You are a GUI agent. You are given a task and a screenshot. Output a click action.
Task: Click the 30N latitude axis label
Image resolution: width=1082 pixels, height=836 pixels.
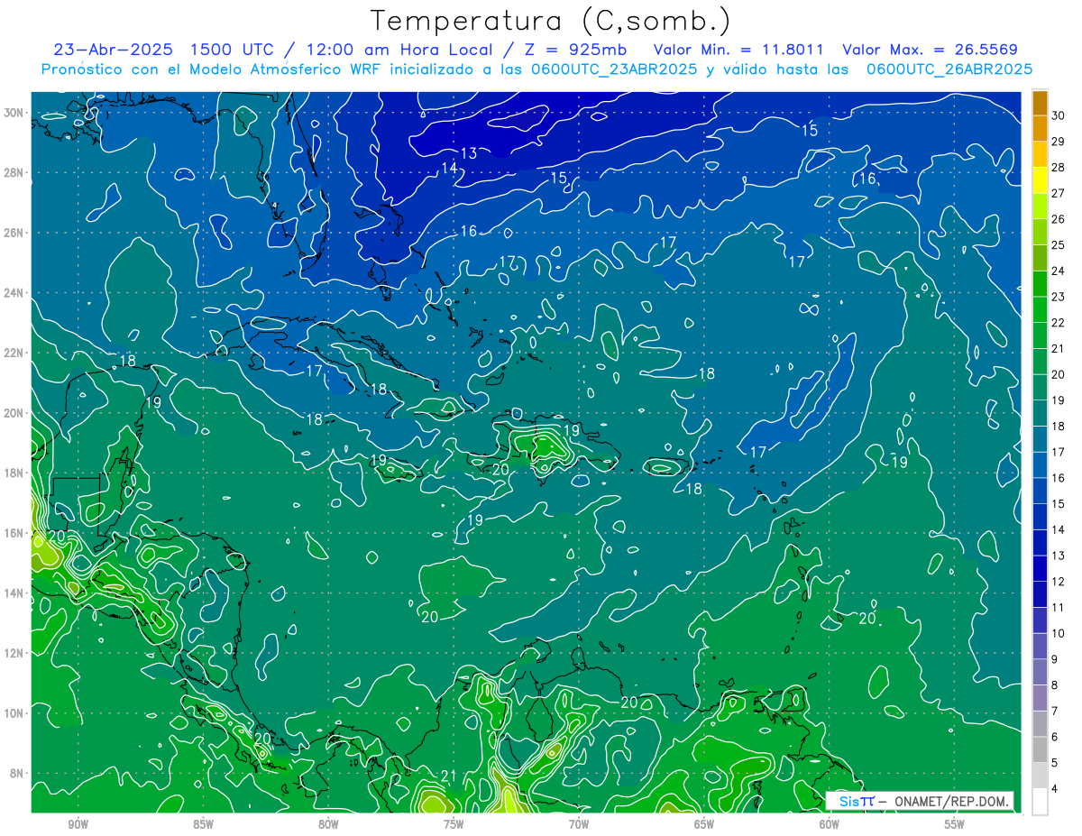tap(15, 113)
